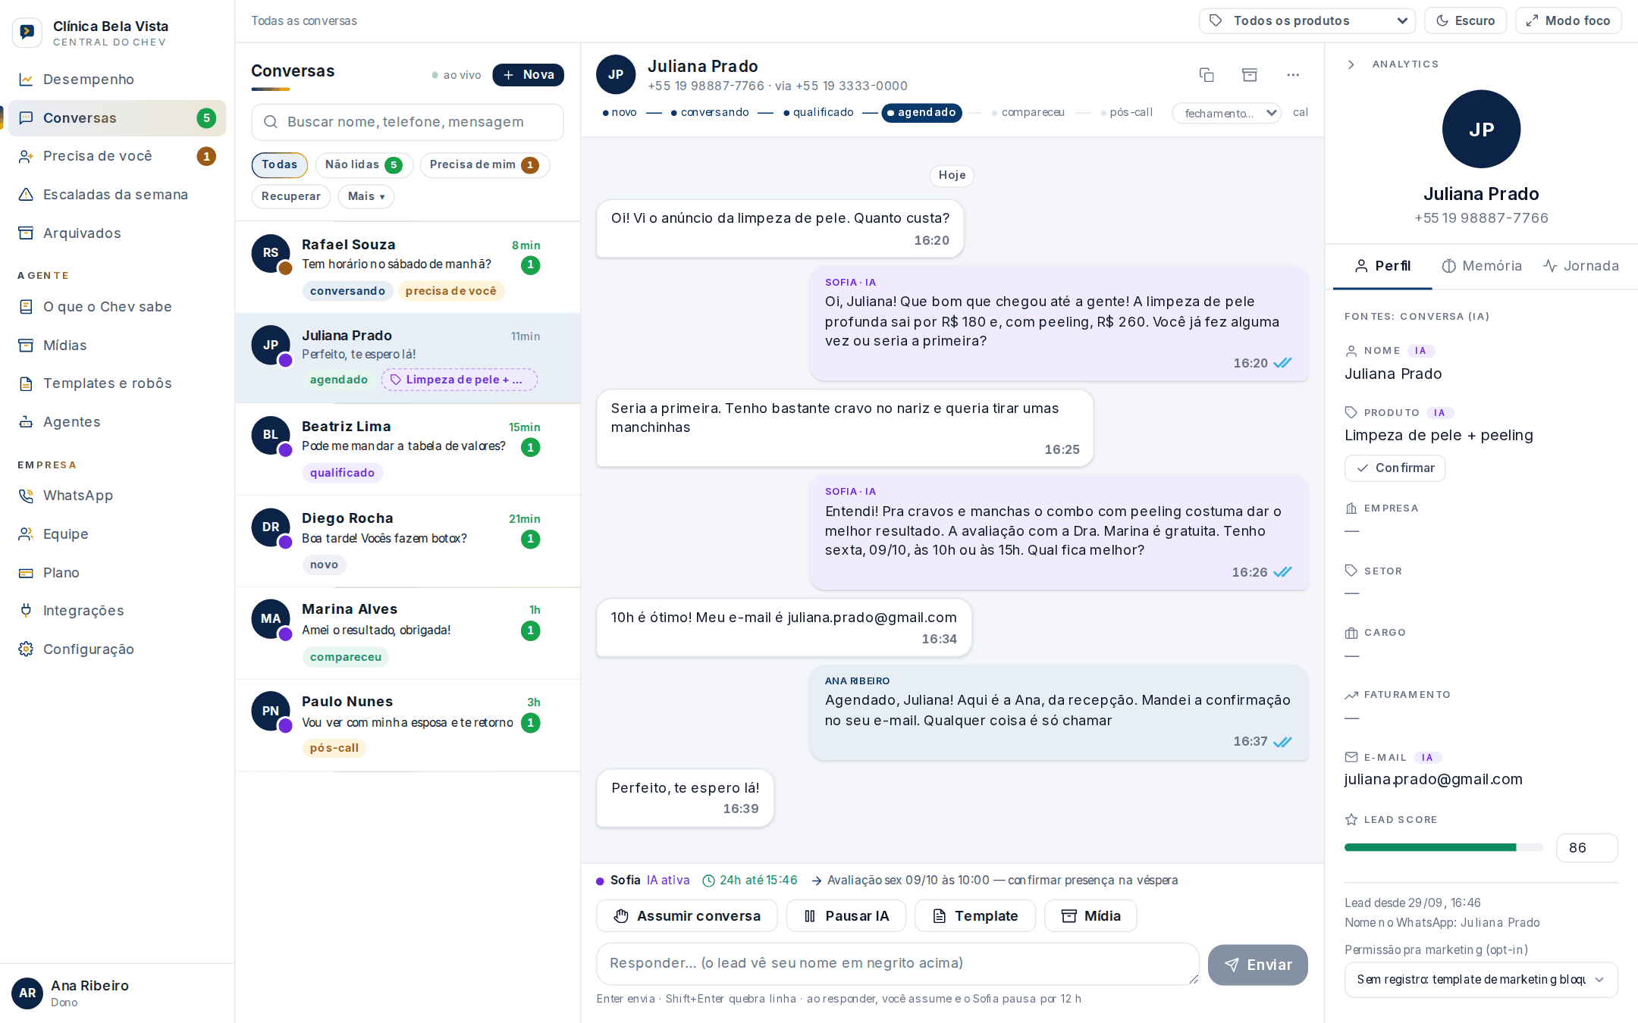Open Escaladas da semana warning icon

[x=26, y=195]
